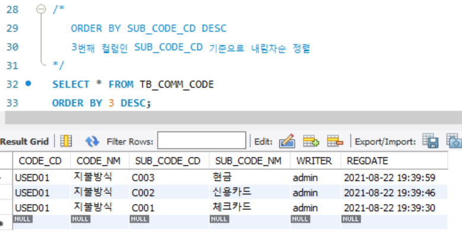Select the 신용카드 cell
This screenshot has width=462, height=236.
pyautogui.click(x=250, y=192)
